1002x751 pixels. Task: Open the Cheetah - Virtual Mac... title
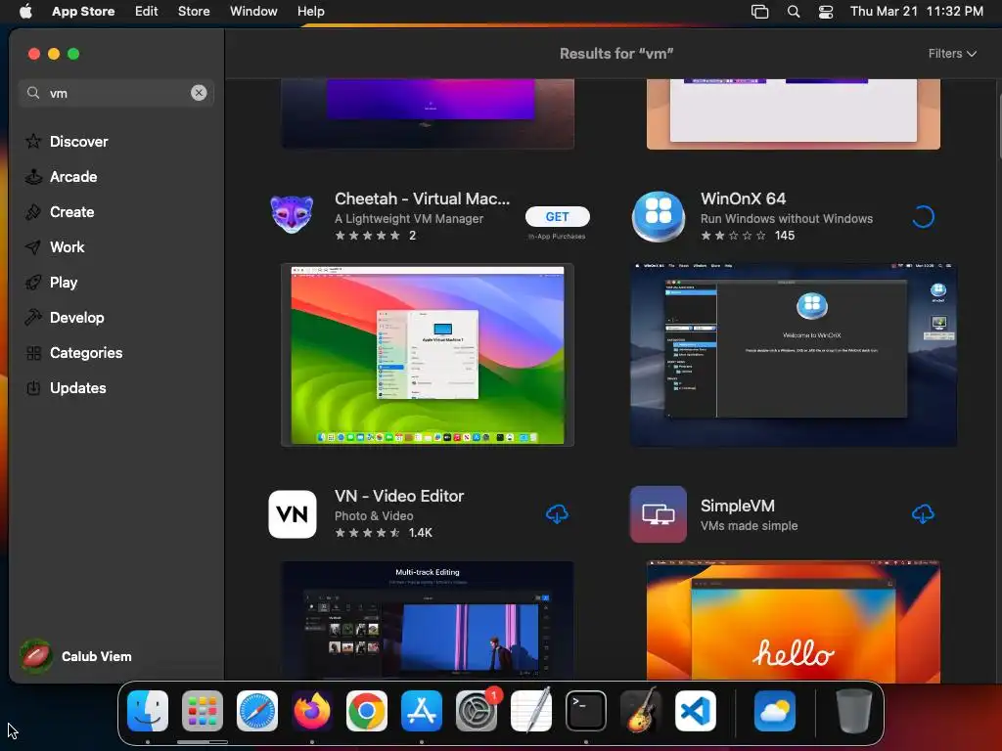422,199
